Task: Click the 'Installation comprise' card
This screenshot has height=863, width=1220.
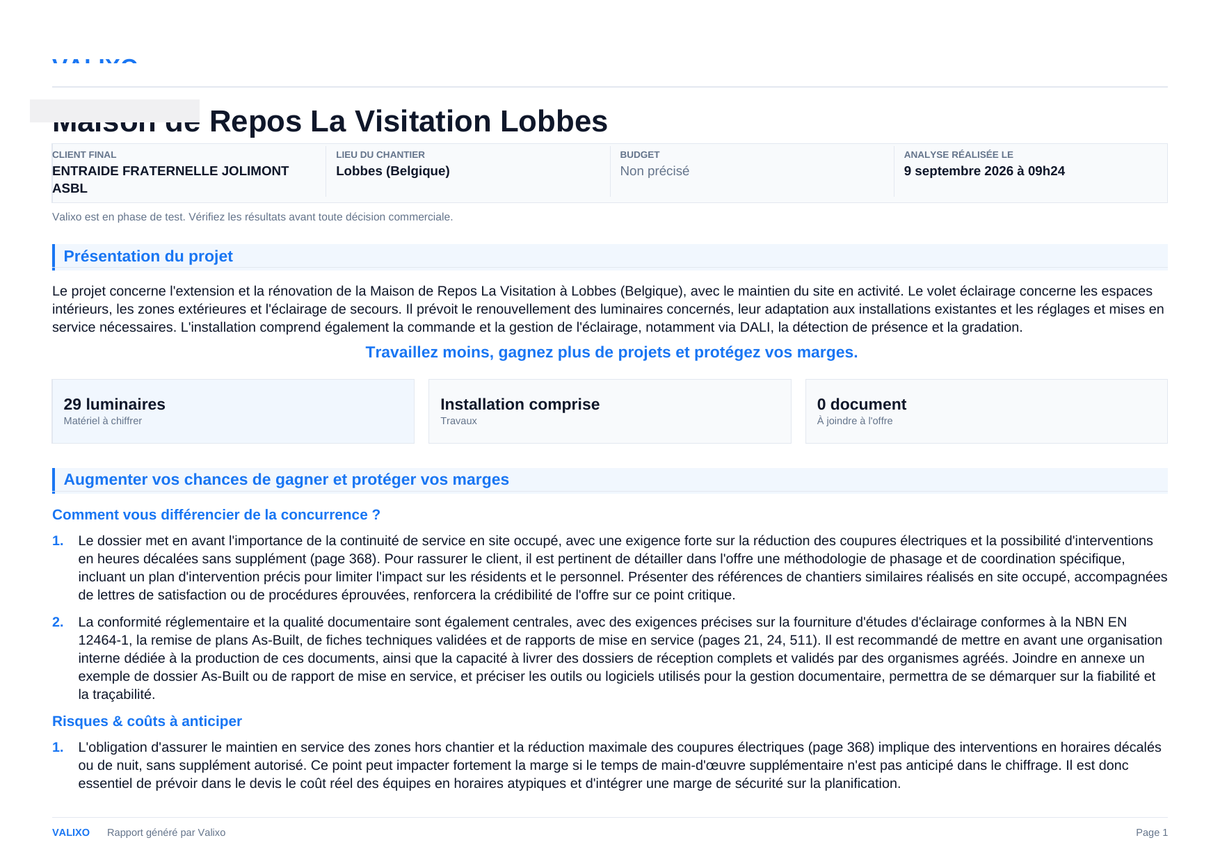Action: 610,411
